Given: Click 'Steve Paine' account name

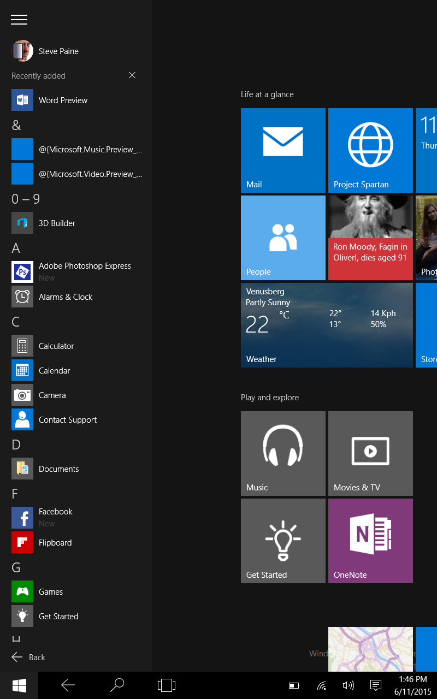Looking at the screenshot, I should pos(58,51).
